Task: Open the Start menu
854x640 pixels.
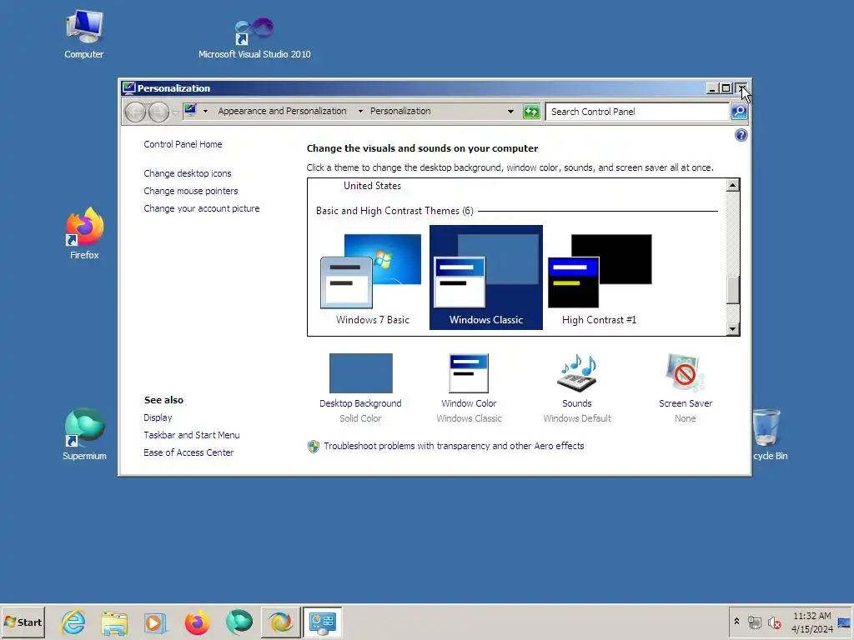Action: [23, 622]
